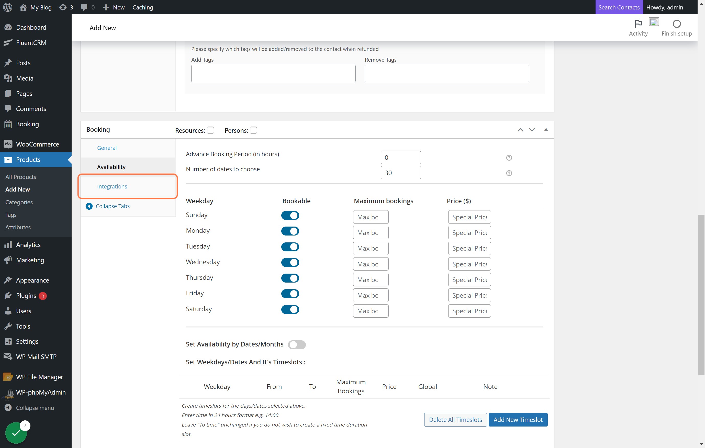The height and width of the screenshot is (448, 705).
Task: Enable Set Availability by Dates/Months
Action: [297, 344]
